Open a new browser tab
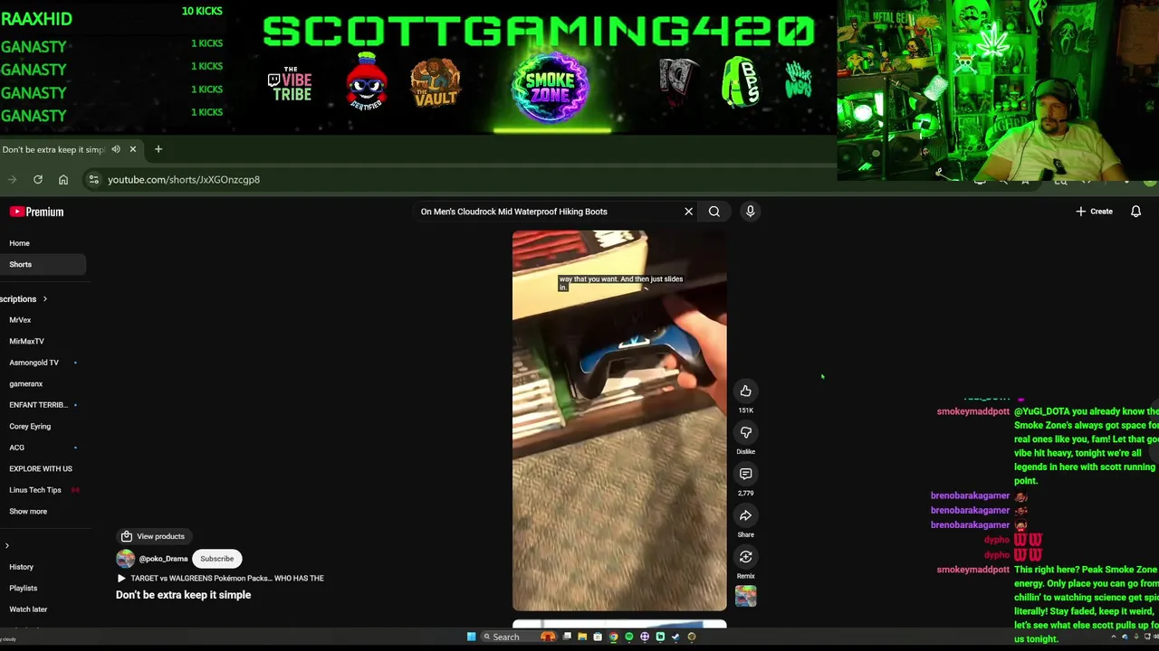 (x=158, y=149)
